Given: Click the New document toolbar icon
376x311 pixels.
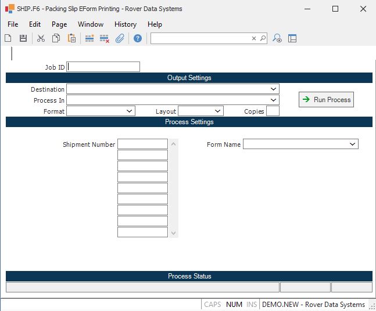Looking at the screenshot, I should pos(8,38).
